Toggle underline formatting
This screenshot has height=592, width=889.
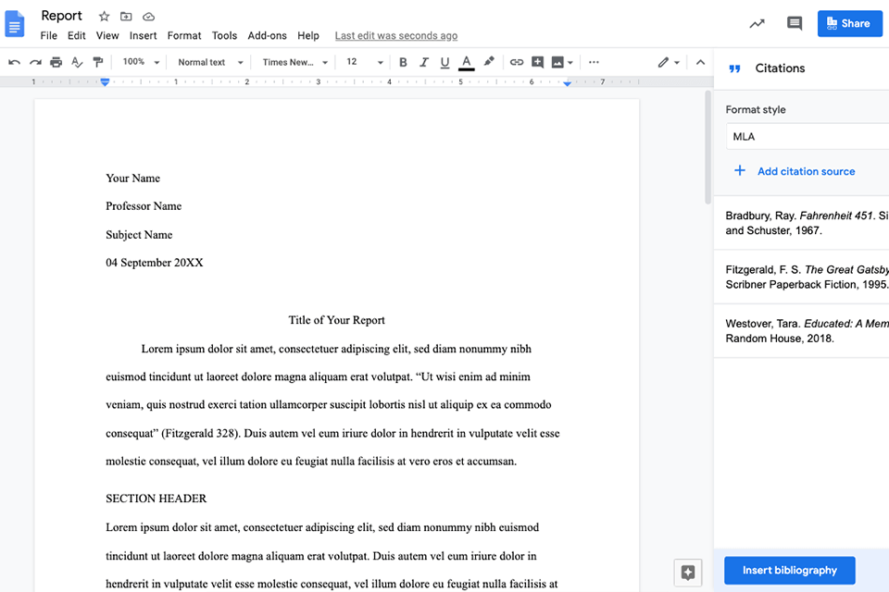click(445, 62)
